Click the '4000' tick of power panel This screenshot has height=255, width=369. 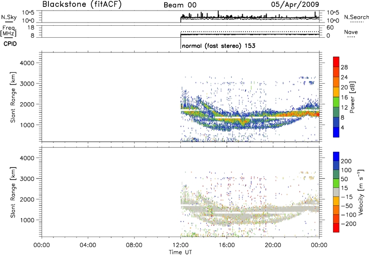(27, 63)
